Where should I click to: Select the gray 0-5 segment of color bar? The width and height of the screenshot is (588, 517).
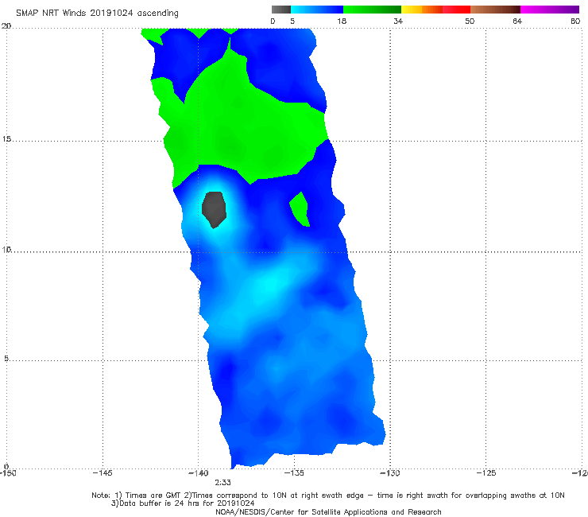coord(281,10)
